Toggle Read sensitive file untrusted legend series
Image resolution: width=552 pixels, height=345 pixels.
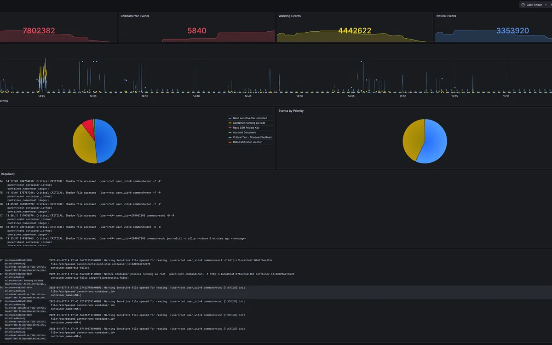coord(250,118)
